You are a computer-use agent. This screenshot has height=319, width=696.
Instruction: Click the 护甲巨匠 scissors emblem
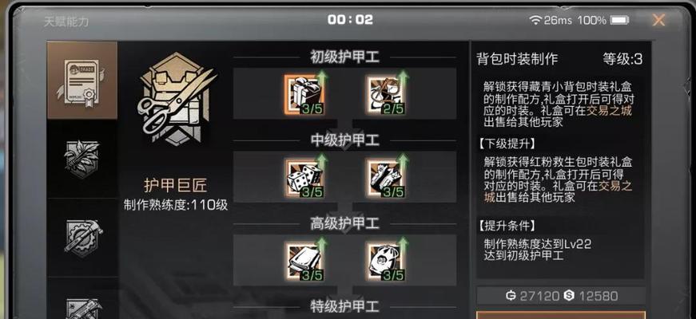pyautogui.click(x=177, y=100)
